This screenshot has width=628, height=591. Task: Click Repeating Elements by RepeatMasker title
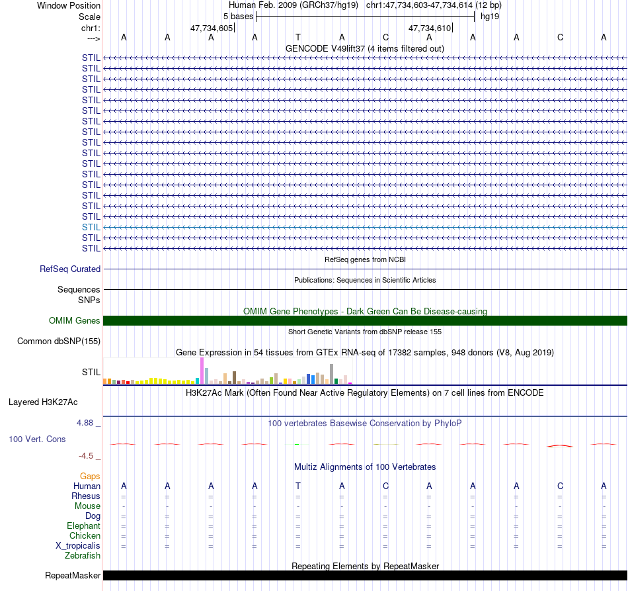[x=365, y=566]
